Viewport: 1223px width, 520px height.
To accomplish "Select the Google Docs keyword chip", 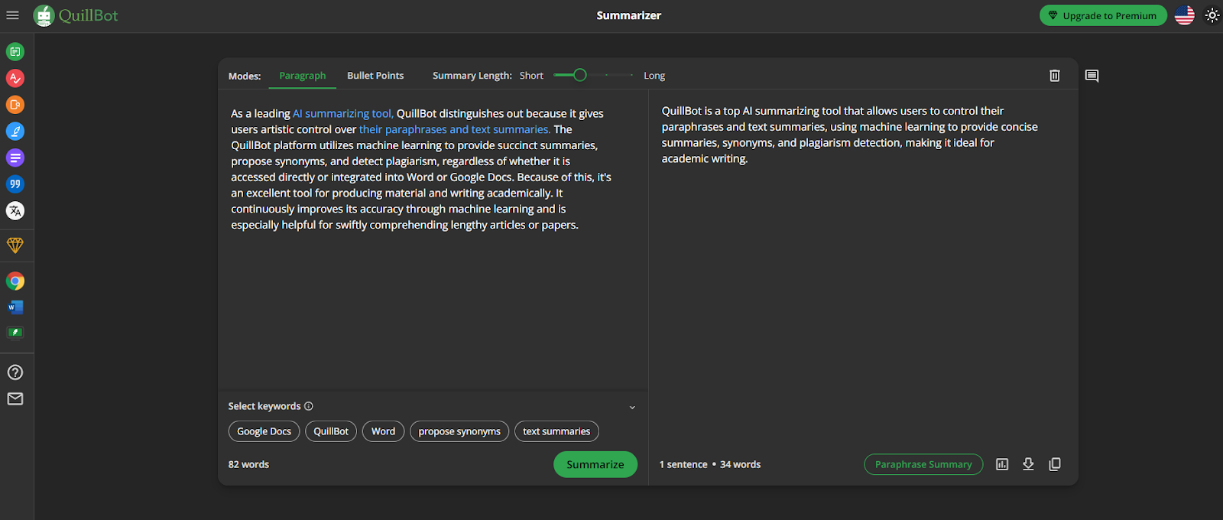I will (x=264, y=431).
